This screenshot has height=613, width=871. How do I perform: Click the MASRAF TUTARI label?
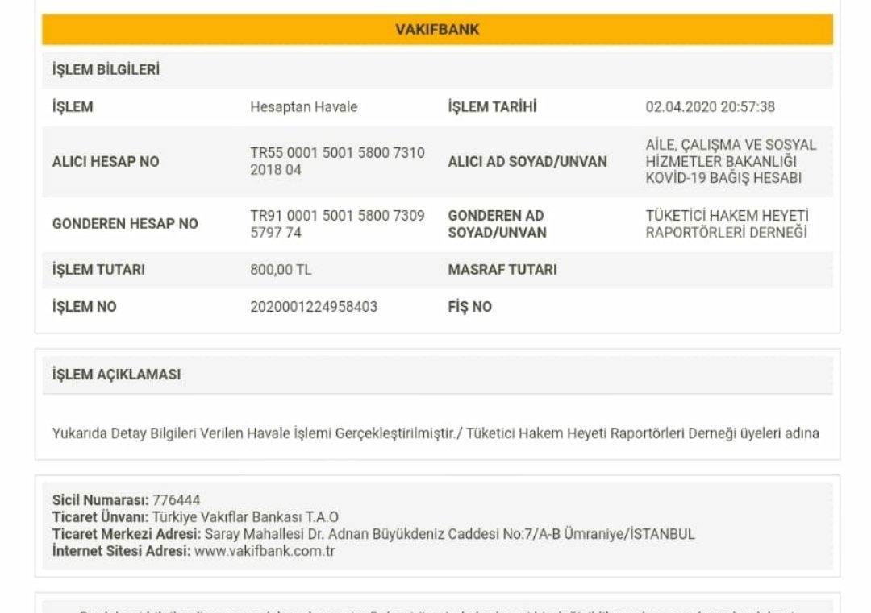click(x=502, y=270)
